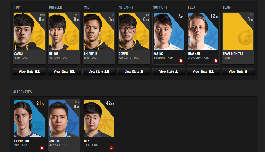This screenshot has width=265, height=152.
Task: Open View Stats for jungler Helios
Action: pos(64,72)
